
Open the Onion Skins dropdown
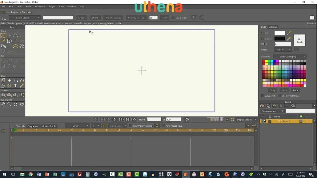[x=118, y=126]
